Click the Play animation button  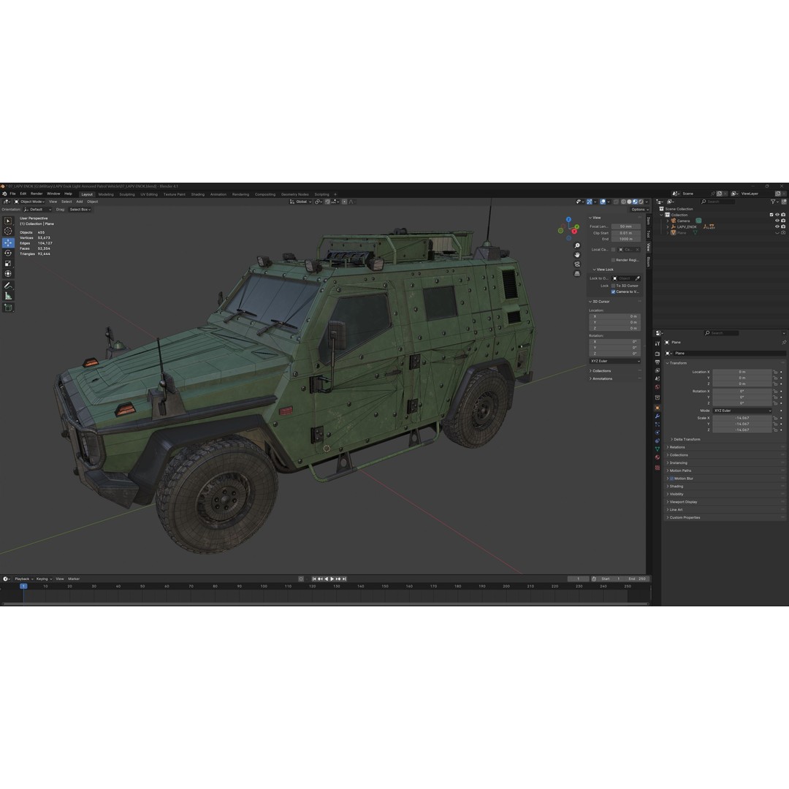click(x=332, y=578)
